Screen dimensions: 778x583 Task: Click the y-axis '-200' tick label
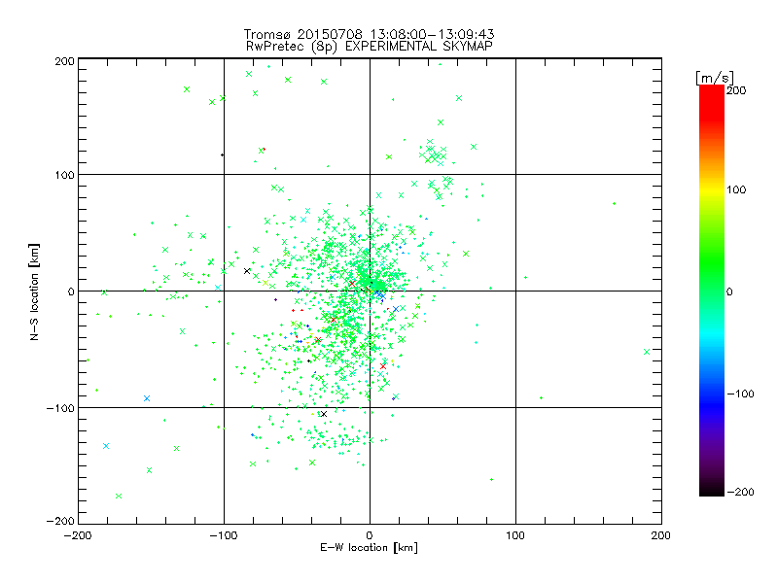point(60,521)
